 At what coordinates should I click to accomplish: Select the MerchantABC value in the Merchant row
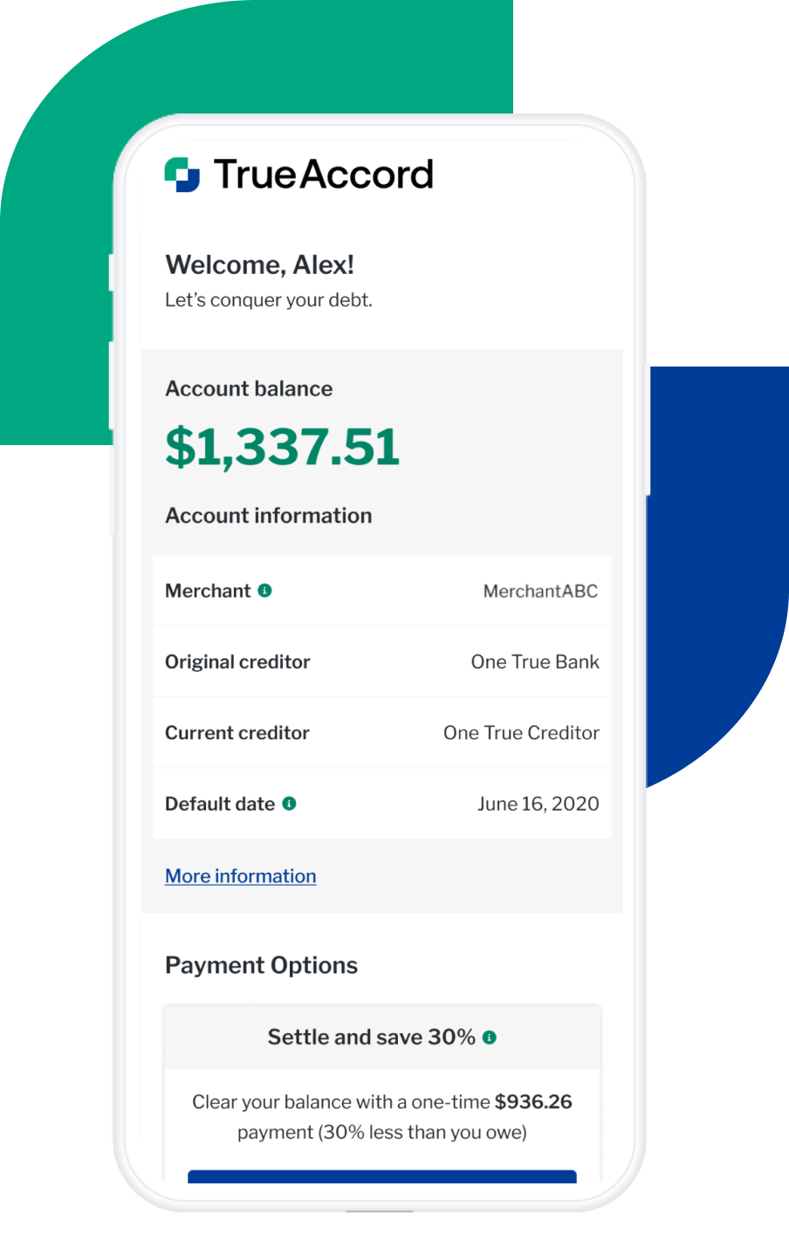tap(540, 591)
